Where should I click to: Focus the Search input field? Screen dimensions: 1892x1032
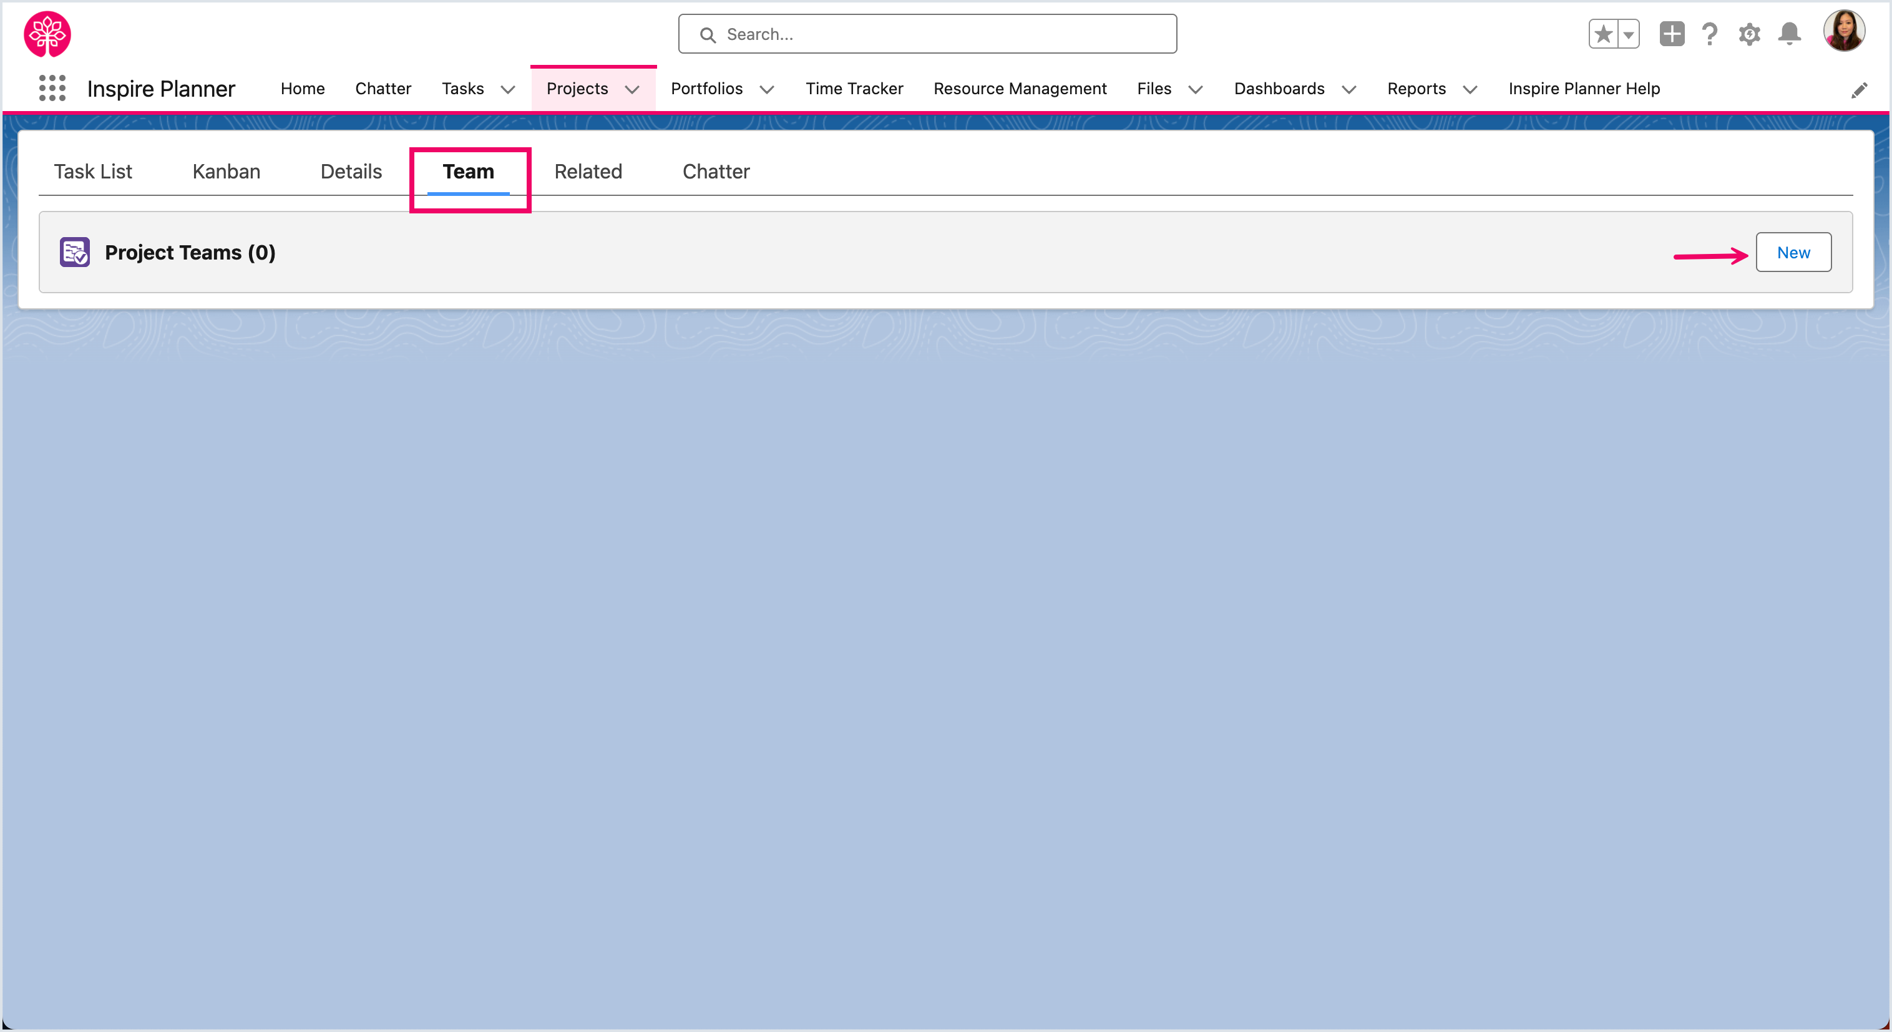(x=927, y=34)
